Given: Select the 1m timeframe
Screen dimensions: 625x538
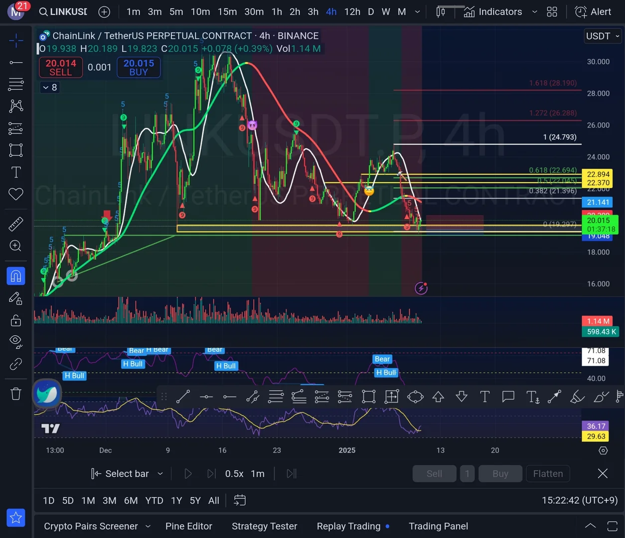Looking at the screenshot, I should coord(133,11).
